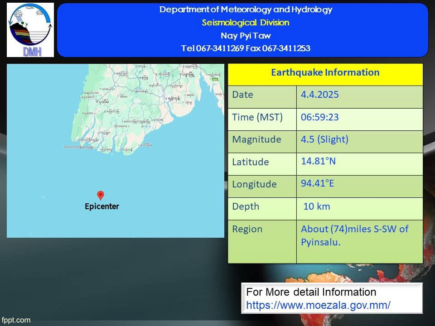Select the Earthquake Information table header
435x326 pixels.
tap(325, 72)
